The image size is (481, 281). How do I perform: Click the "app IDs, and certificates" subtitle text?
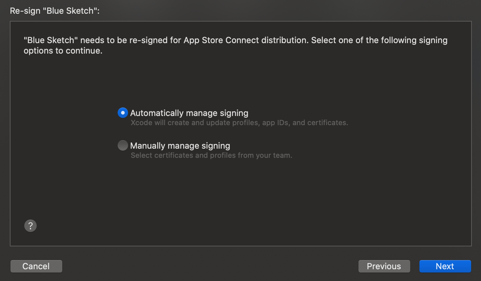[305, 123]
